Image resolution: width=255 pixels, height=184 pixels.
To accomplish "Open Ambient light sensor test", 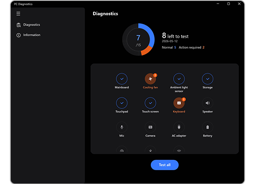I will [x=179, y=79].
